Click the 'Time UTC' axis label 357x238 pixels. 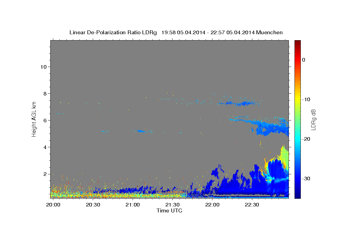(x=169, y=210)
